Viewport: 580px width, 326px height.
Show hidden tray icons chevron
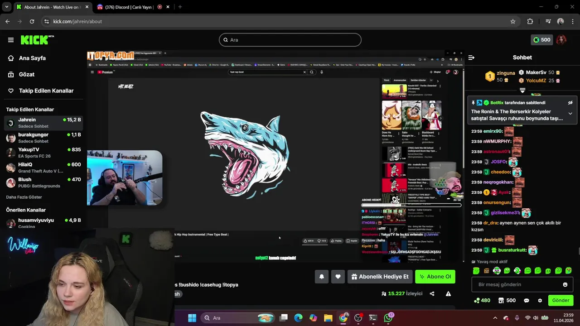click(495, 318)
